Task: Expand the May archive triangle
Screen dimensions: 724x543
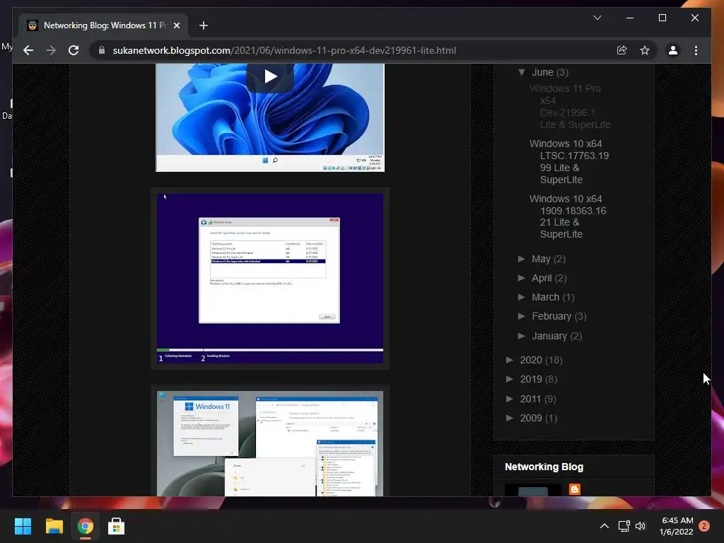Action: (x=521, y=259)
